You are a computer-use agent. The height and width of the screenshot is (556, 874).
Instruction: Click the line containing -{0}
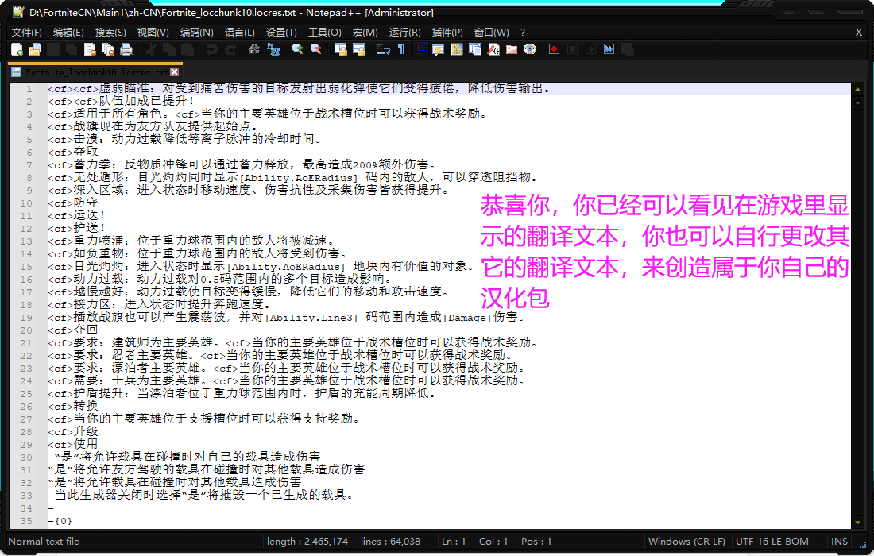(x=60, y=521)
